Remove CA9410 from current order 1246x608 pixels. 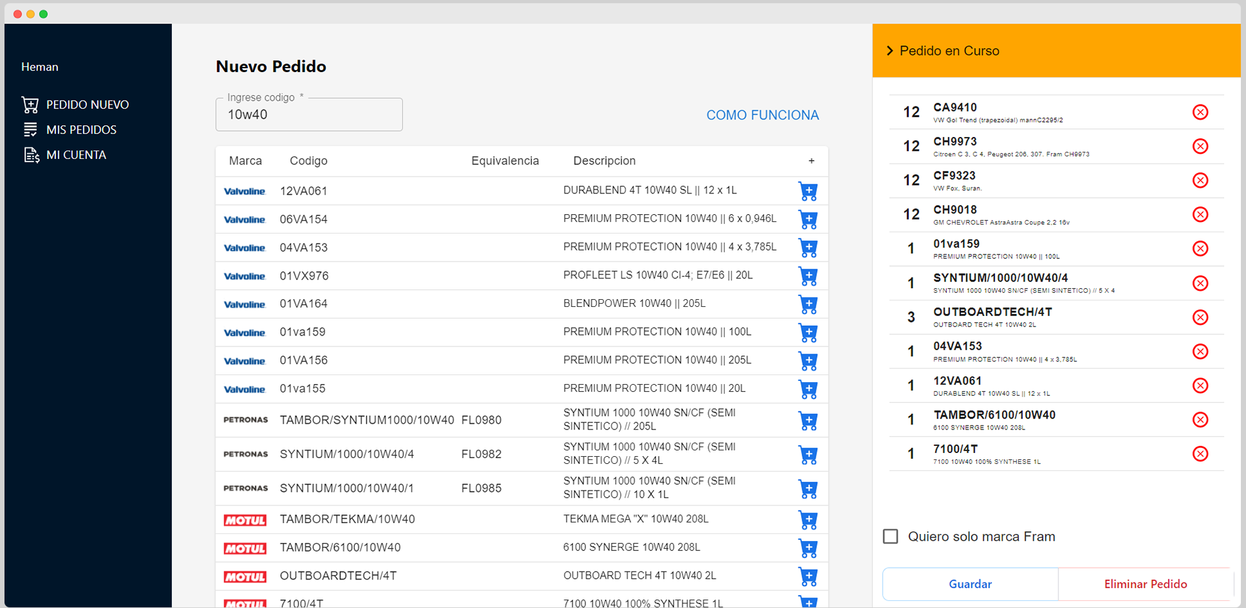click(1200, 112)
